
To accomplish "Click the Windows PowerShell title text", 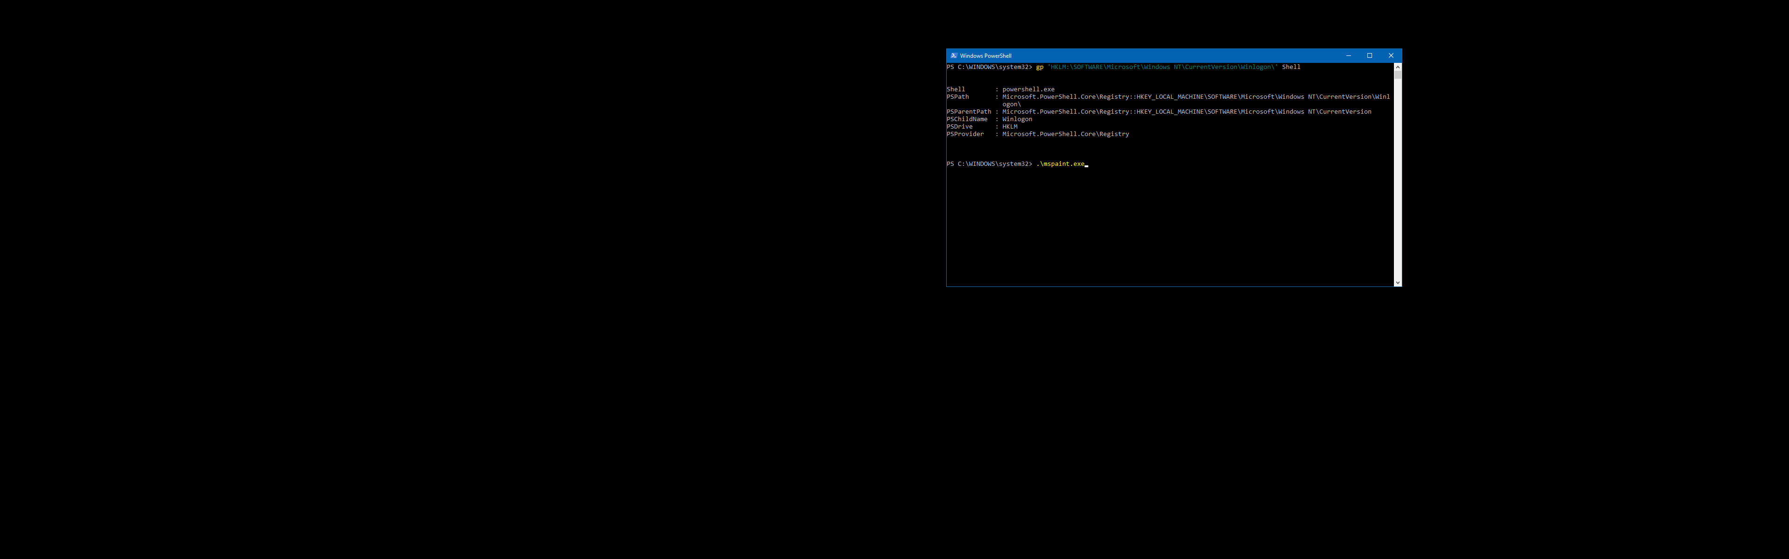I will click(x=985, y=55).
